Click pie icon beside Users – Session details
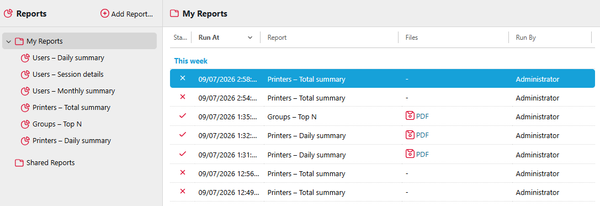Viewport: 600px width, 206px height. 25,75
